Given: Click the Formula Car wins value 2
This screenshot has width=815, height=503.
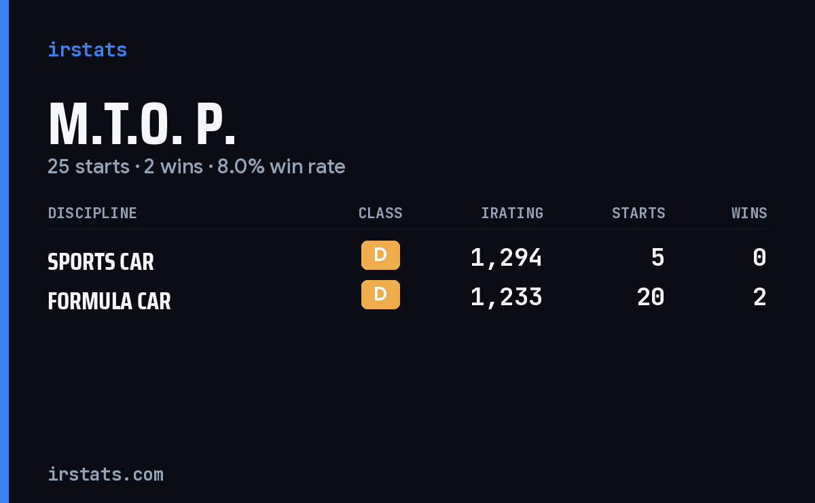Looking at the screenshot, I should tap(760, 297).
